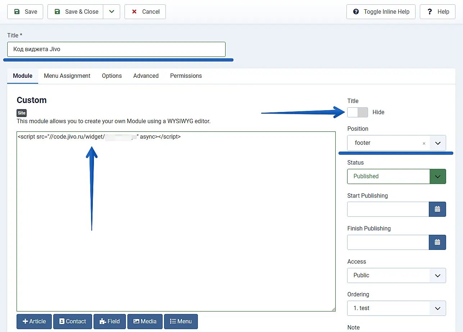Open the Advanced tab

(x=146, y=76)
